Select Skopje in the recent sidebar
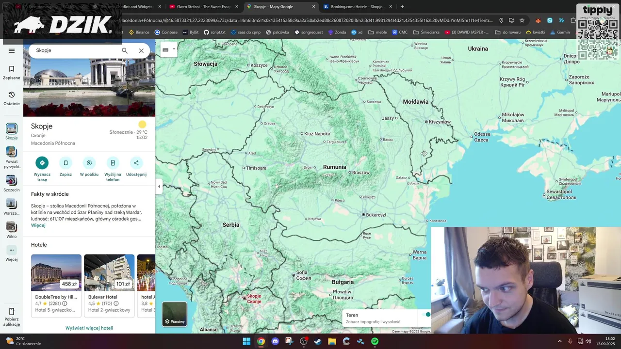The height and width of the screenshot is (349, 621). [12, 131]
